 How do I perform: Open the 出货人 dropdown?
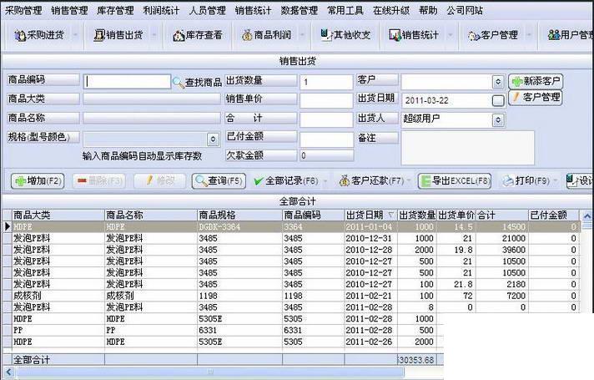(x=498, y=120)
